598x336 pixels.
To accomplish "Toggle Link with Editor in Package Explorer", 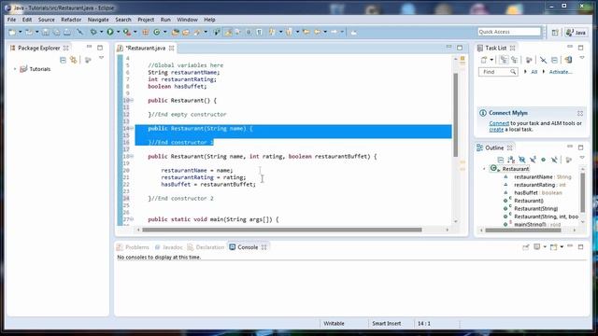I will tap(73, 60).
